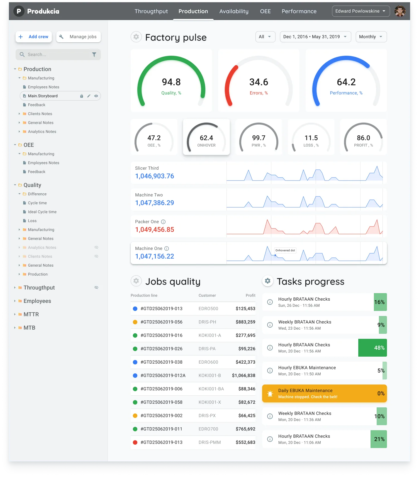Collapse the OEE section in sidebar
Screen dimensions: 419x477
coord(15,145)
